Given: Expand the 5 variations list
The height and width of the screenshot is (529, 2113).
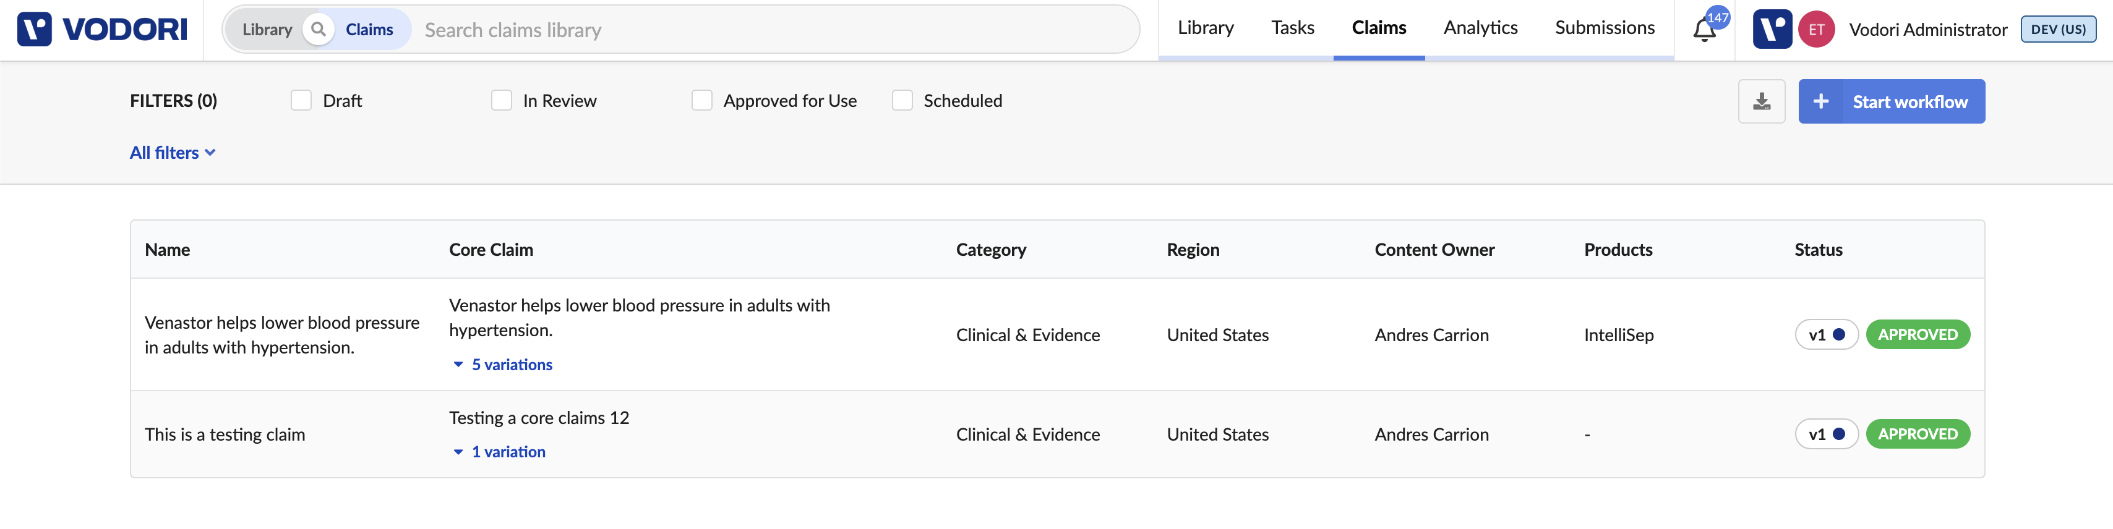Looking at the screenshot, I should [x=503, y=365].
